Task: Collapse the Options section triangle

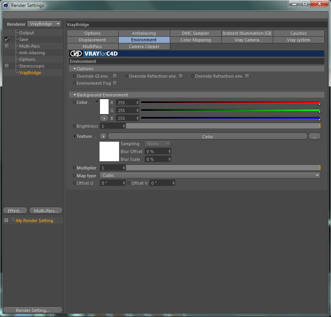Action: tap(75, 69)
